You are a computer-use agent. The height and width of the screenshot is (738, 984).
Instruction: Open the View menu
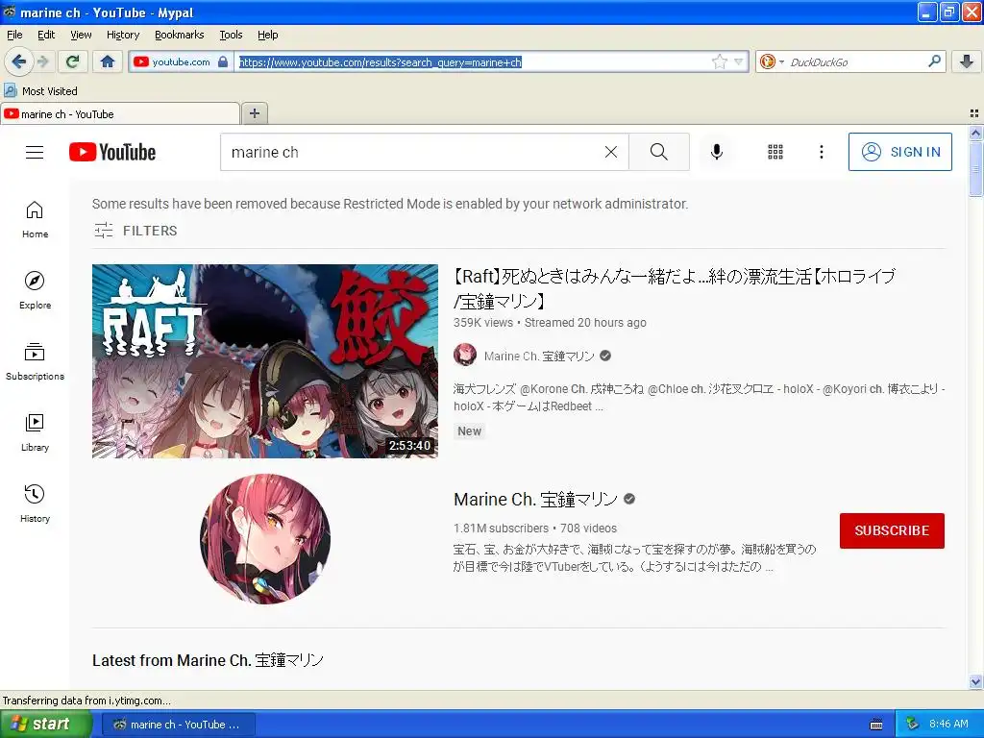[81, 35]
